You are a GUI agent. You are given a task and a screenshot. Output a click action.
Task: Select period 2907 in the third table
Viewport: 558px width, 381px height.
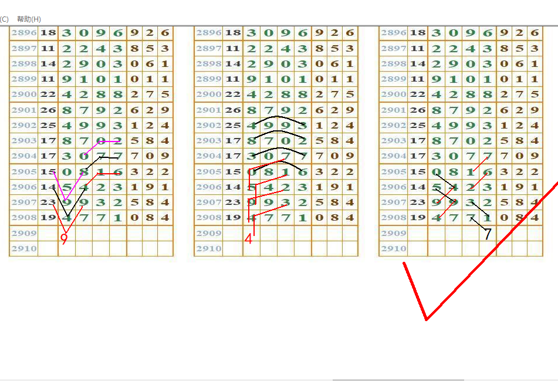394,203
